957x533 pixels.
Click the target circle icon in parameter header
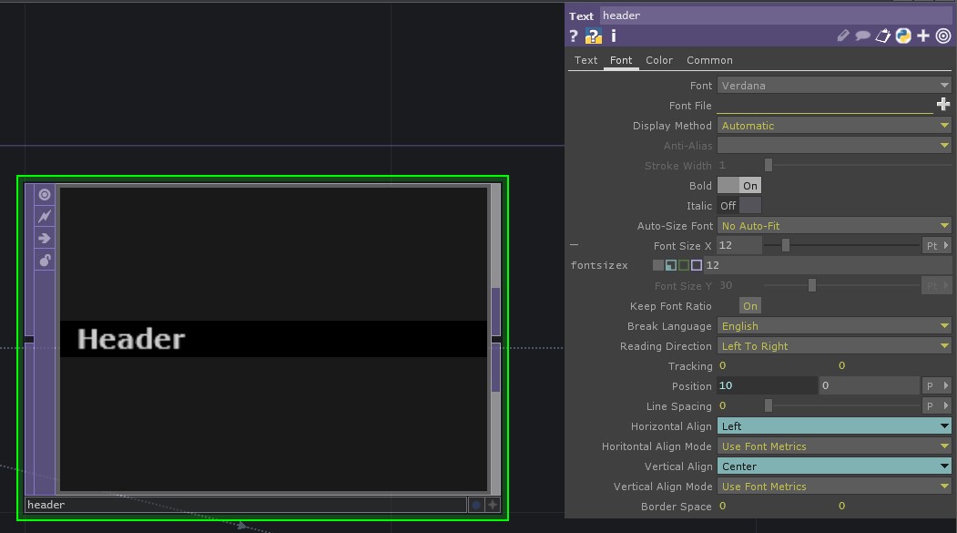[x=943, y=36]
